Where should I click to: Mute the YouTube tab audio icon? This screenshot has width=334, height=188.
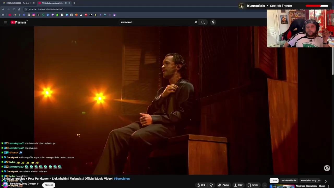click(x=65, y=3)
